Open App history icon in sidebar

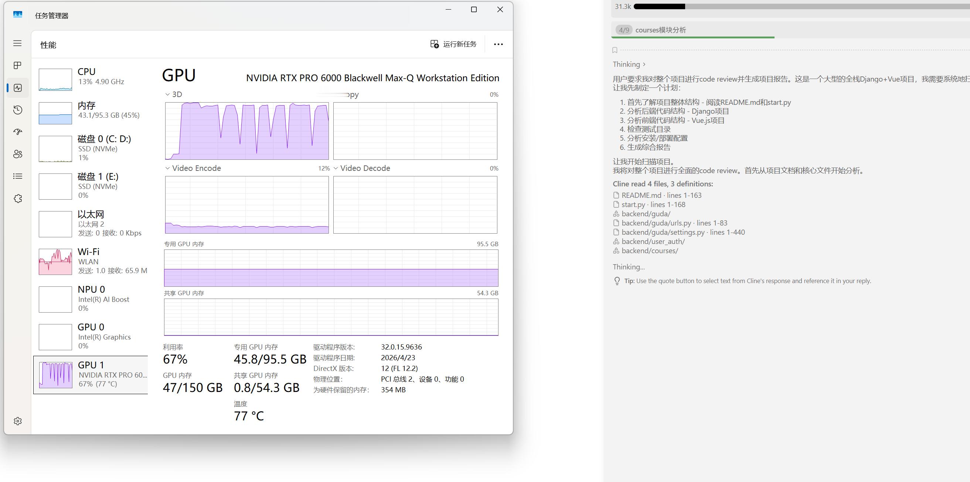pos(18,110)
